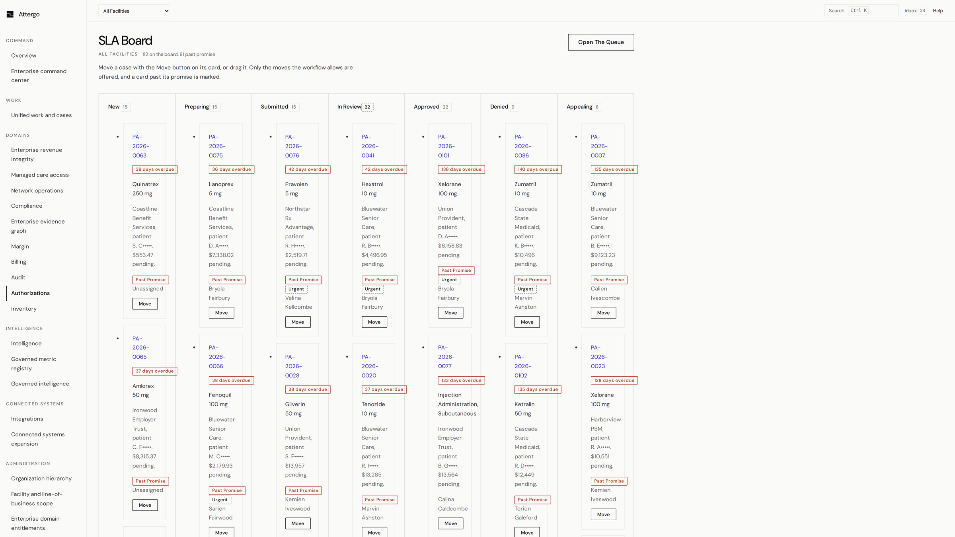
Task: Move the Amlorex 50 mg case
Action: [x=145, y=505]
